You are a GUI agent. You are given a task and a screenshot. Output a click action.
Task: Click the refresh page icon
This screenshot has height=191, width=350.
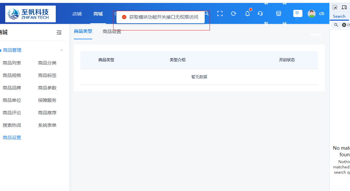coord(234,13)
